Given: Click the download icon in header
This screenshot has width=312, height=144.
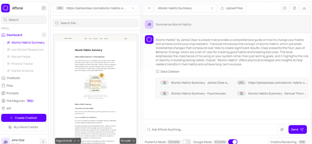Looking at the screenshot, I should 303,8.
